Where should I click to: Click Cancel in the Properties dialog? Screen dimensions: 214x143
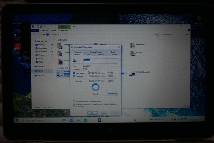(104, 113)
